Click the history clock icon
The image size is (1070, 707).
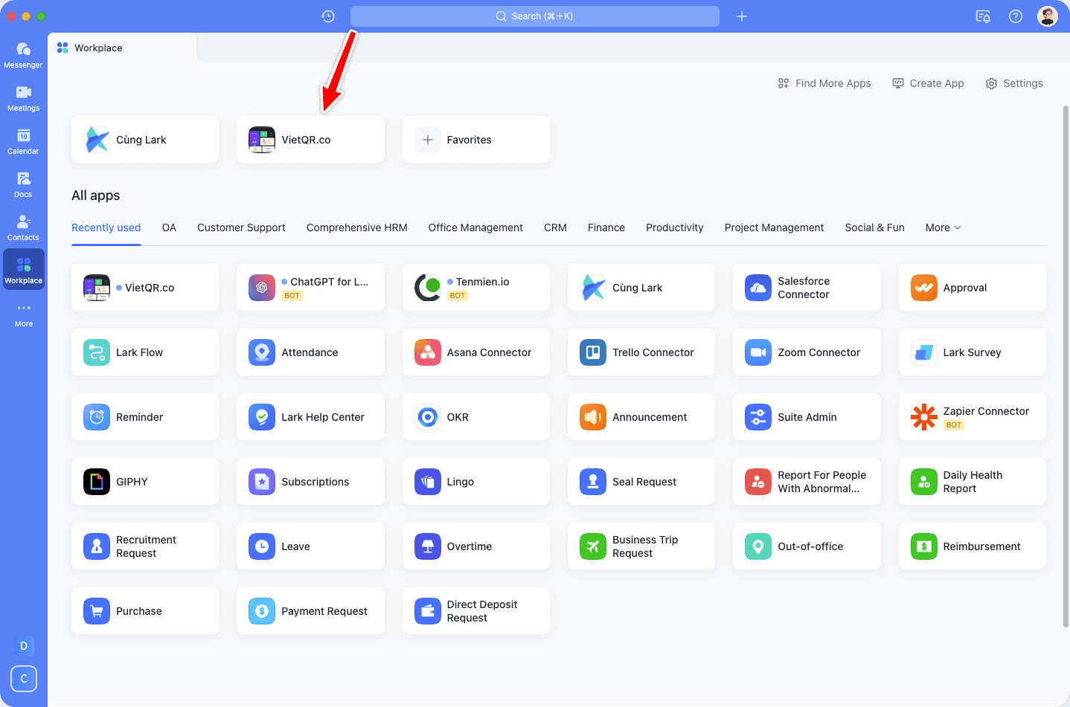click(x=328, y=16)
